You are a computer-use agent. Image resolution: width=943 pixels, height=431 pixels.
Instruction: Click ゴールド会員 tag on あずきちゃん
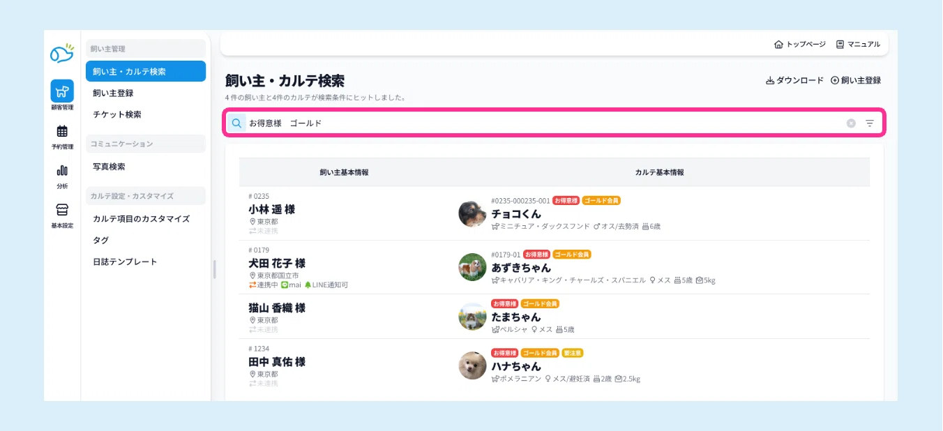click(572, 255)
